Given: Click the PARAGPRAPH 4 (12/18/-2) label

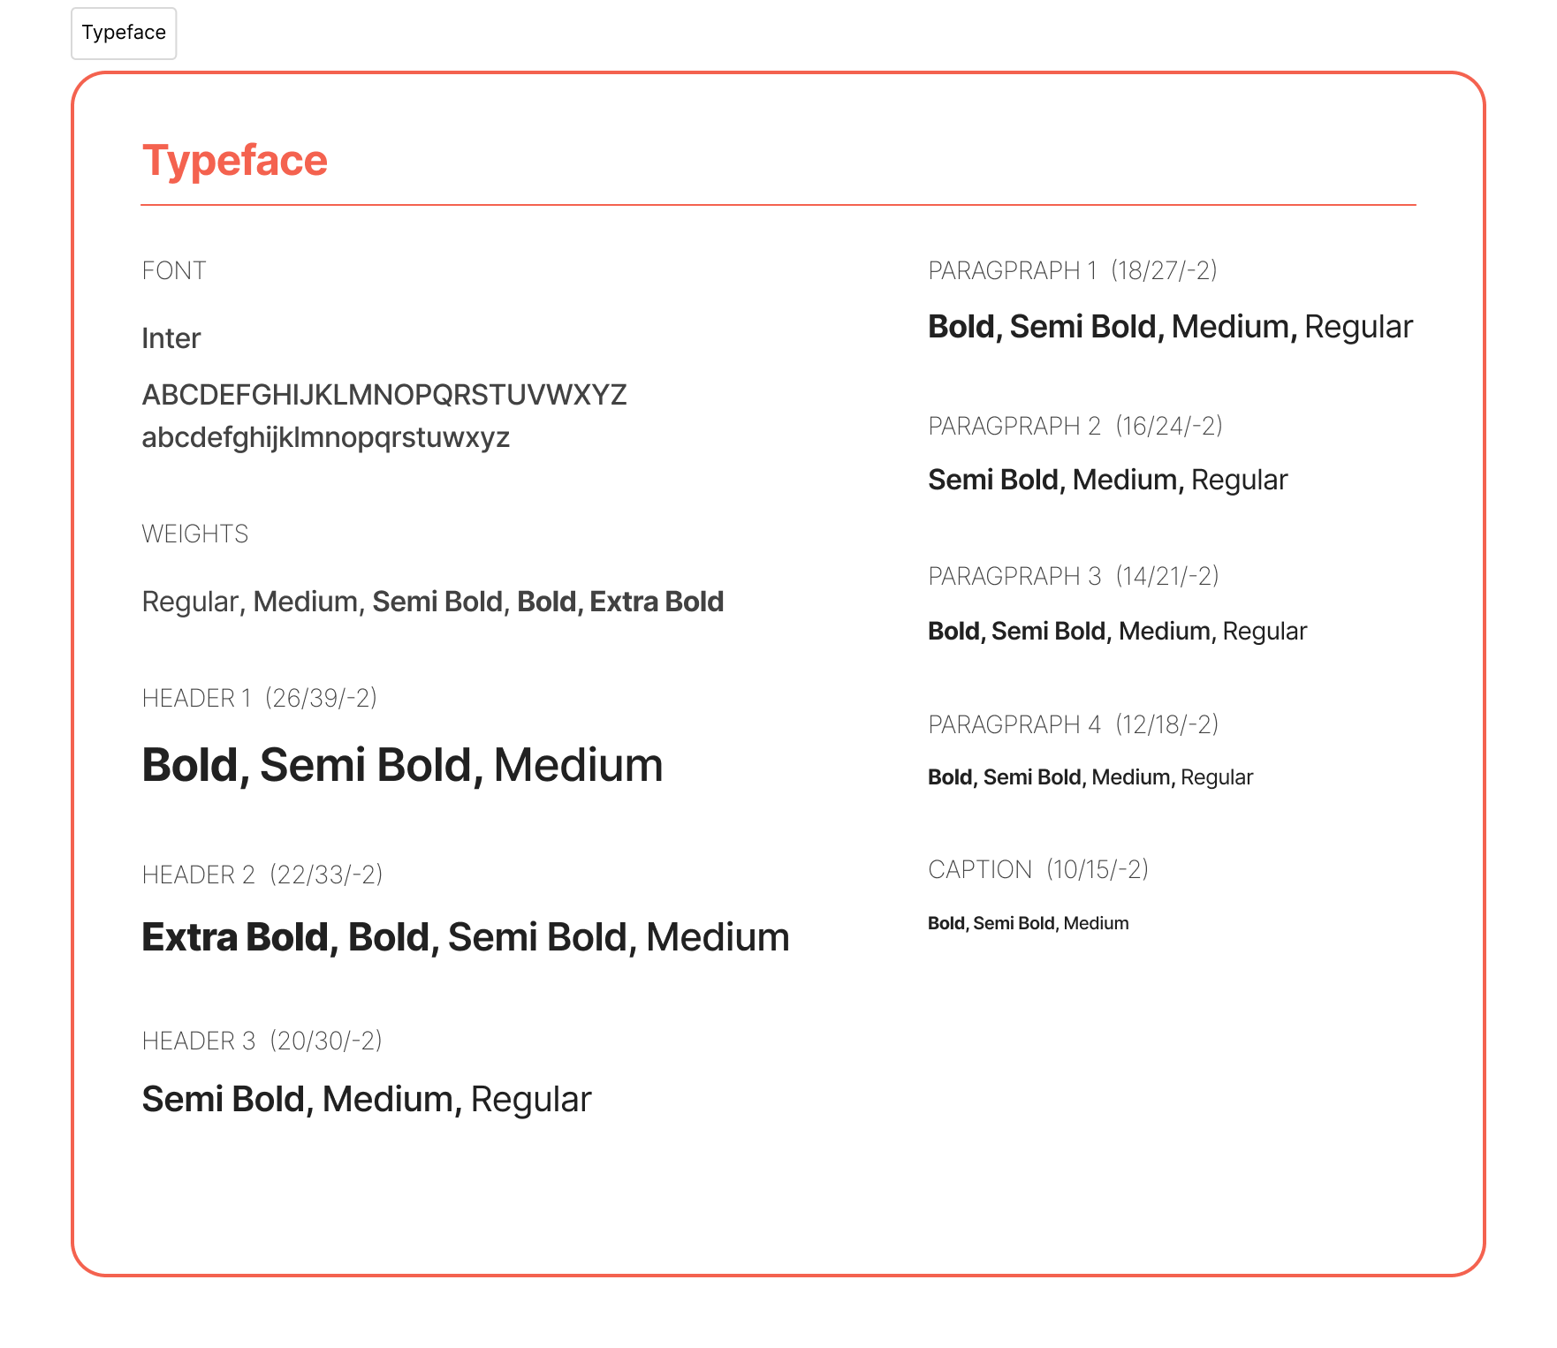Looking at the screenshot, I should (1074, 724).
